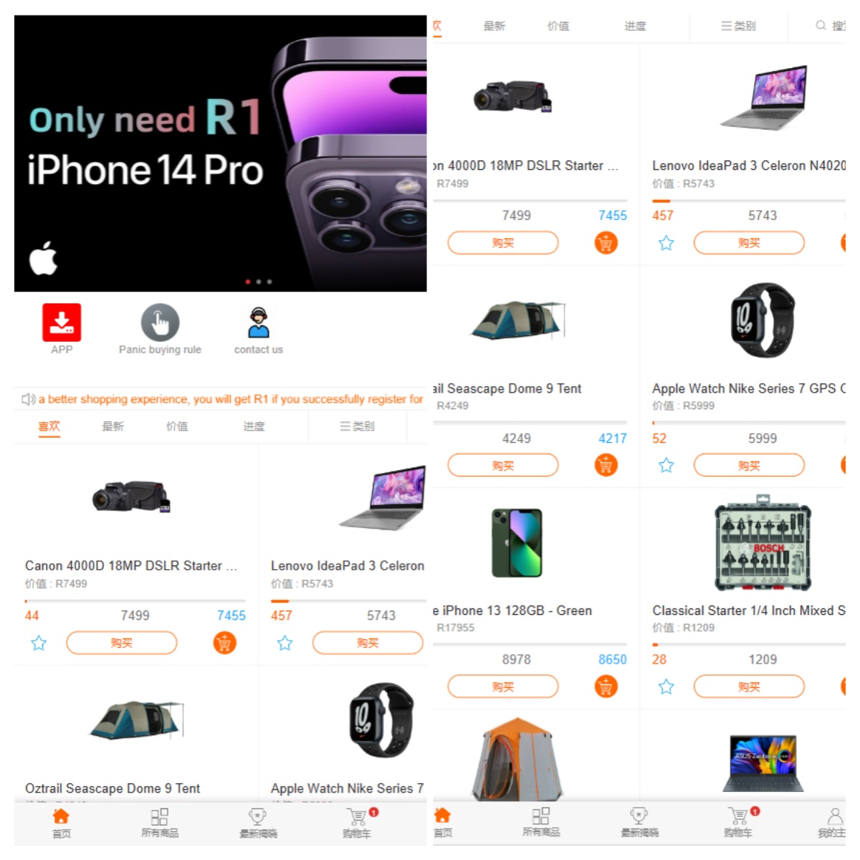
Task: Toggle favorite star for Apple Watch Nike Series 7 GPS
Action: pos(666,465)
